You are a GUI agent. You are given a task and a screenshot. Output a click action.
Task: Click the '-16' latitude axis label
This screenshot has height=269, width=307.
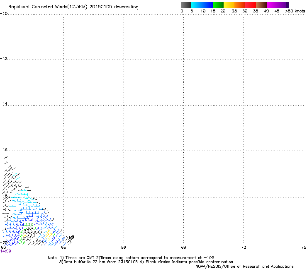point(4,150)
